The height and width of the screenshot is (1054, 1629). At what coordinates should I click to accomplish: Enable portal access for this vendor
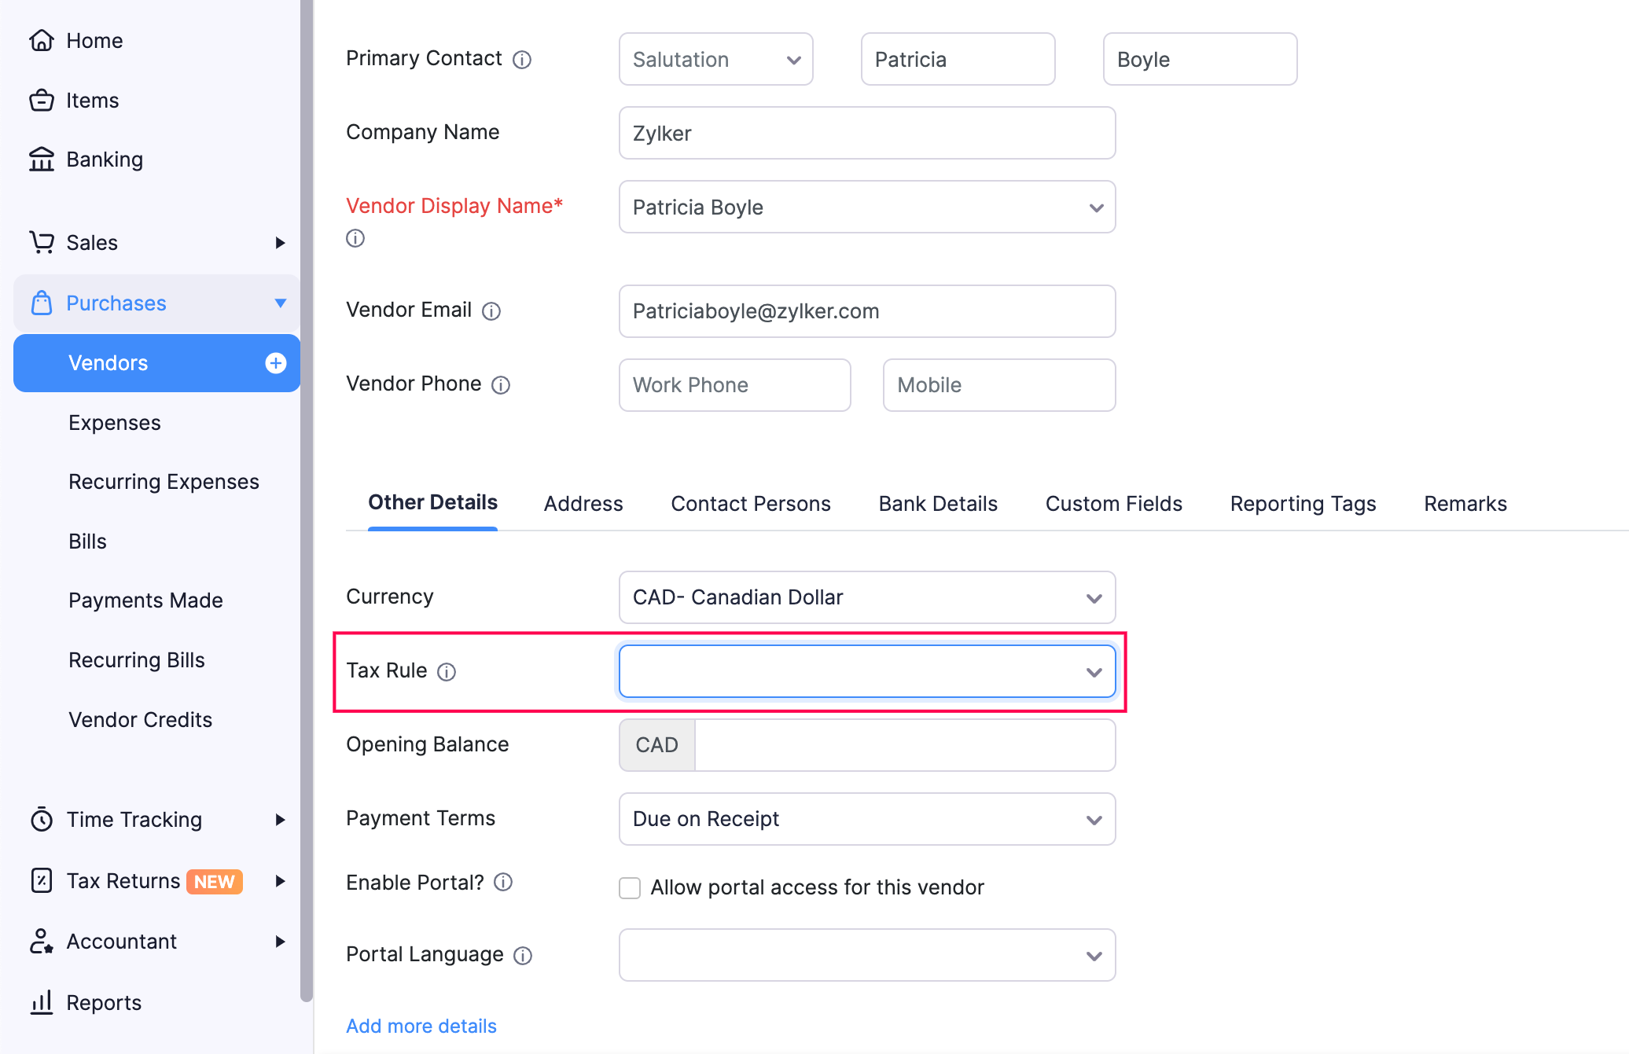629,887
